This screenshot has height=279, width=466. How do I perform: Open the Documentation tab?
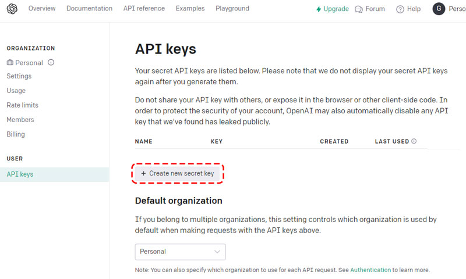point(90,8)
